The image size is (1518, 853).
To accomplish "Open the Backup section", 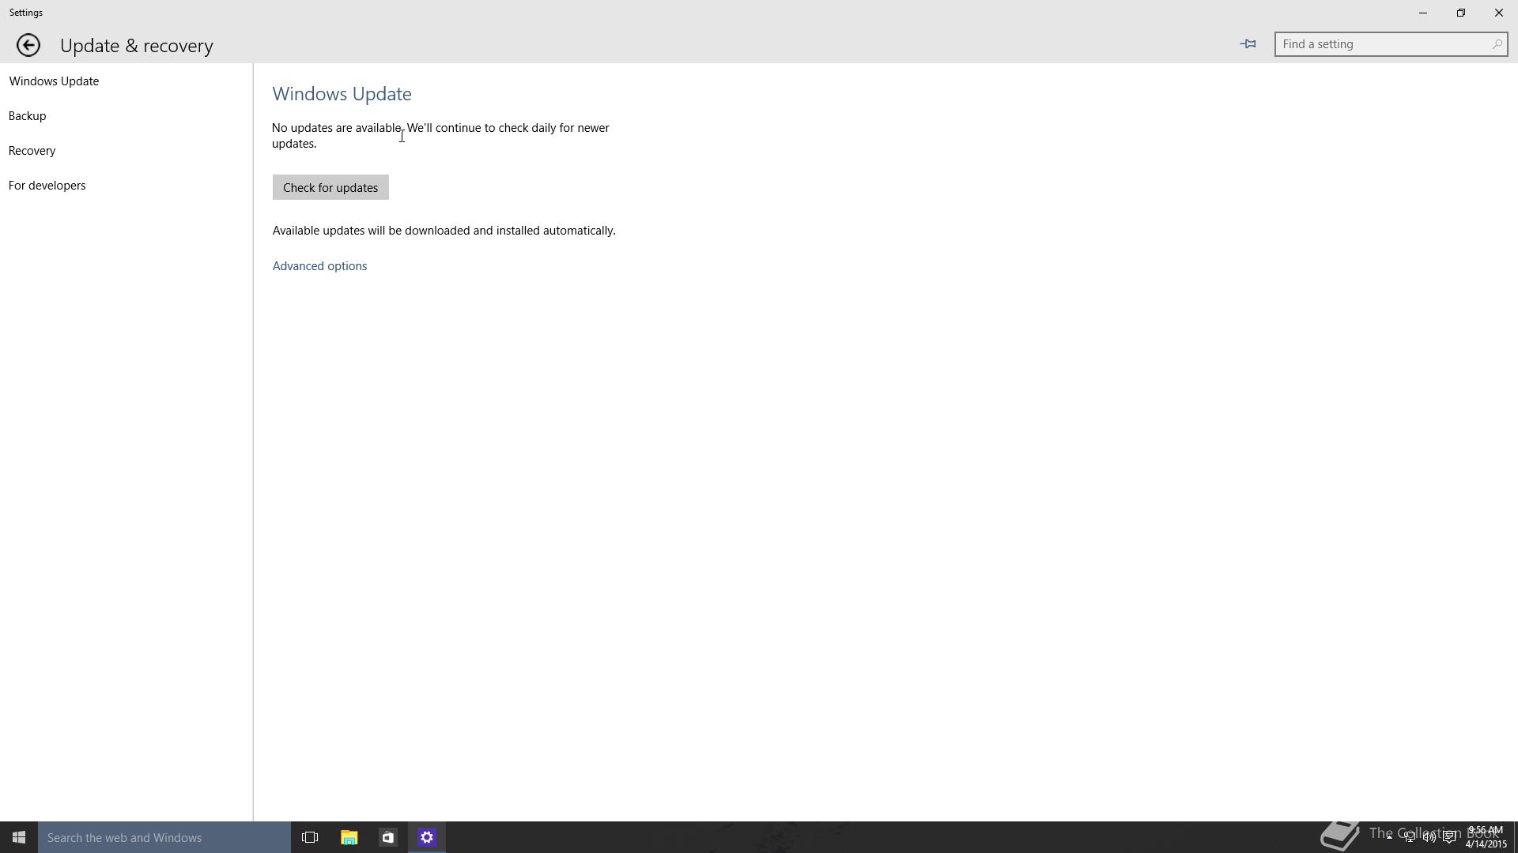I will point(28,116).
